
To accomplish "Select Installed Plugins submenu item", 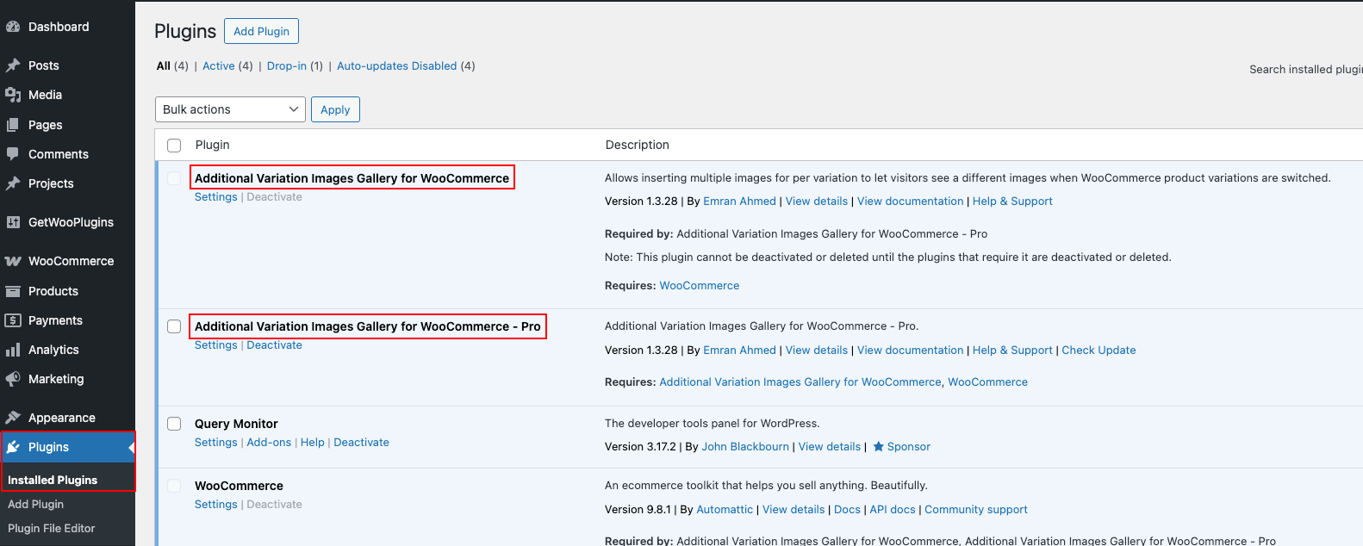I will (x=53, y=480).
